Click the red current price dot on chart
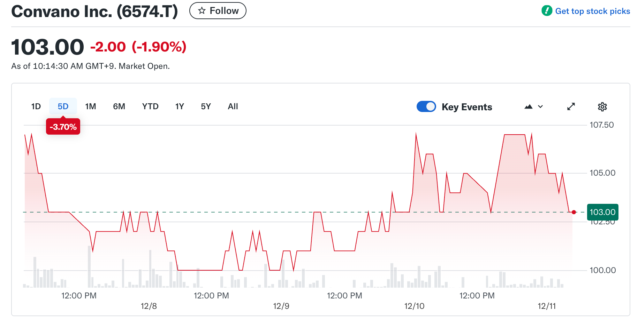Viewport: 638px width, 320px height. [574, 212]
